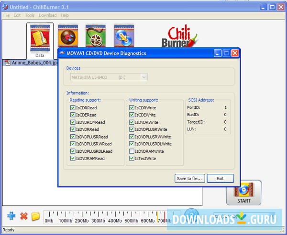Toggle the IsCDEWrite checkbox
287x235 pixels.
[132, 115]
